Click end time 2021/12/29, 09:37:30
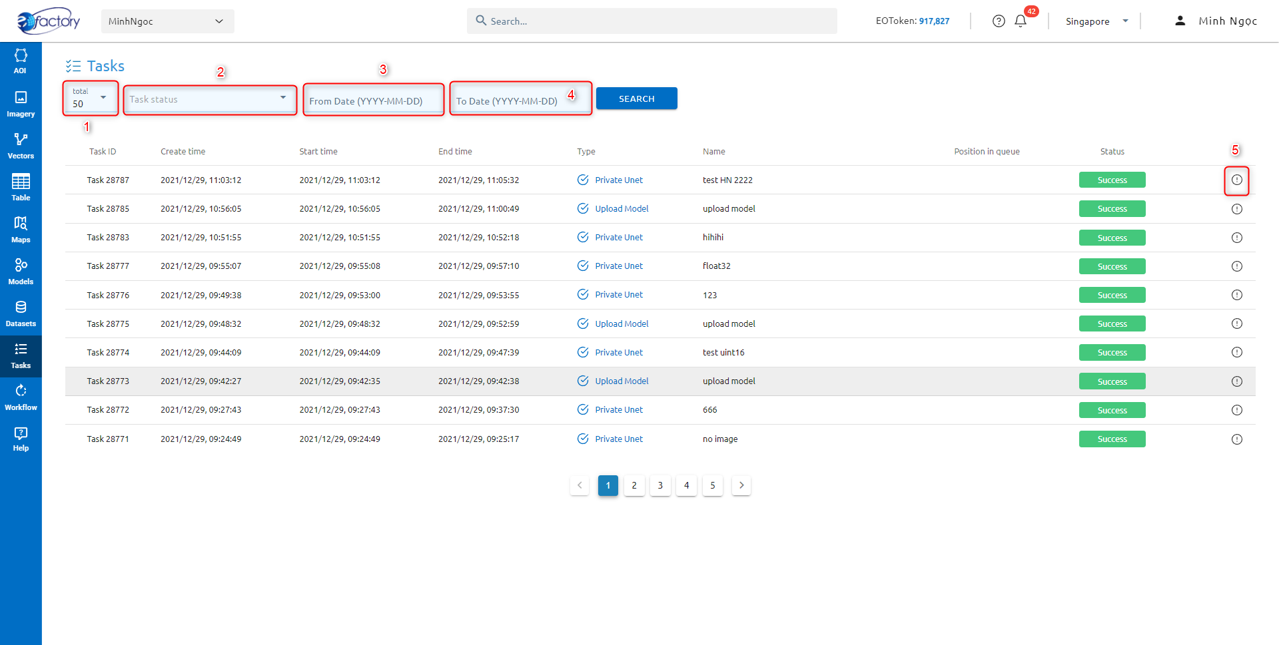This screenshot has width=1279, height=645. click(478, 410)
